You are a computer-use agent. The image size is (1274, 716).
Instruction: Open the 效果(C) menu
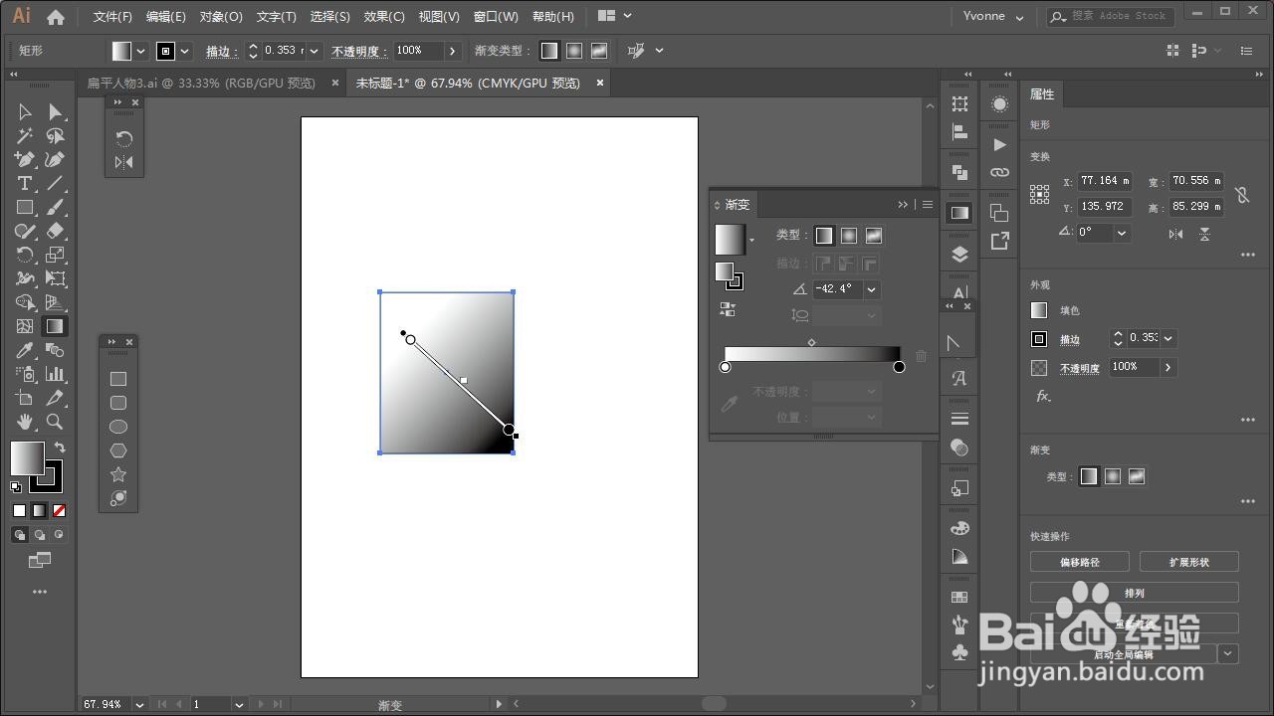[384, 17]
